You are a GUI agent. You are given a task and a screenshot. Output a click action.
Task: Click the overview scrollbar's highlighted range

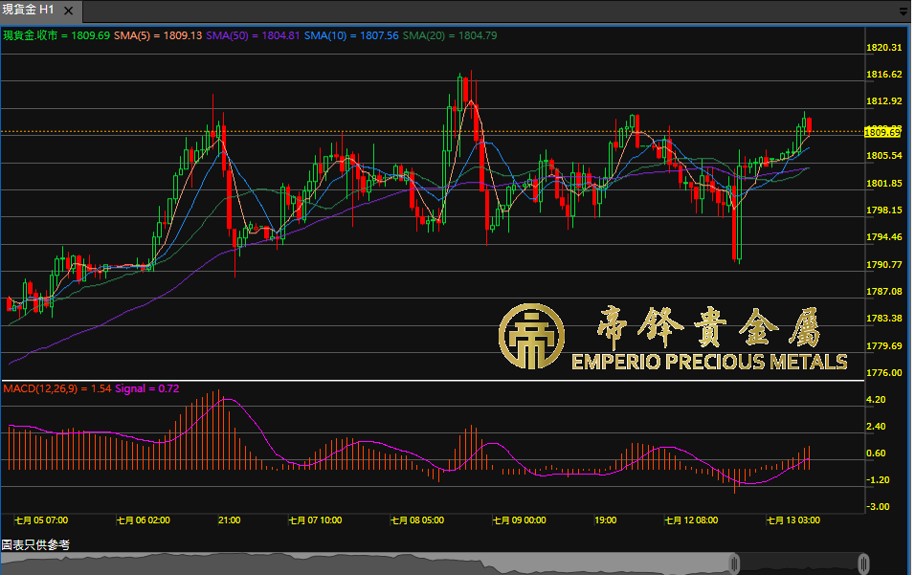[799, 563]
